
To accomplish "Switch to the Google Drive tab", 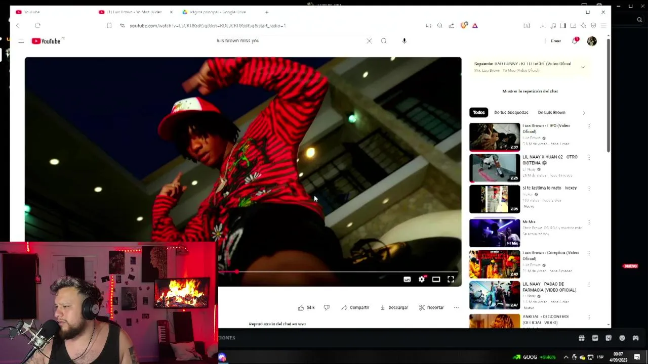I will pos(218,12).
